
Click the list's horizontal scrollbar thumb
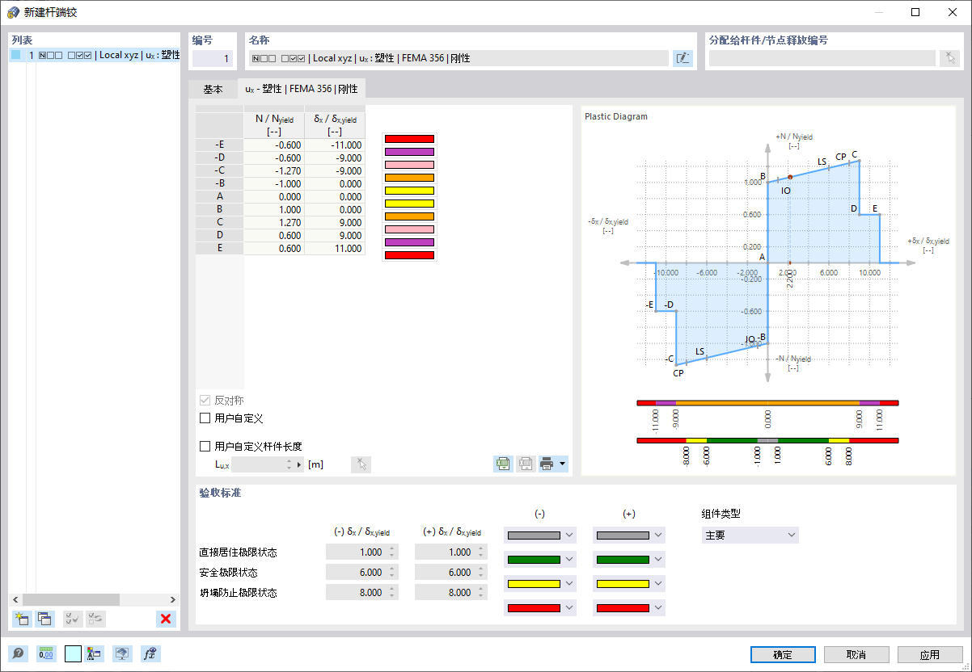tap(70, 599)
